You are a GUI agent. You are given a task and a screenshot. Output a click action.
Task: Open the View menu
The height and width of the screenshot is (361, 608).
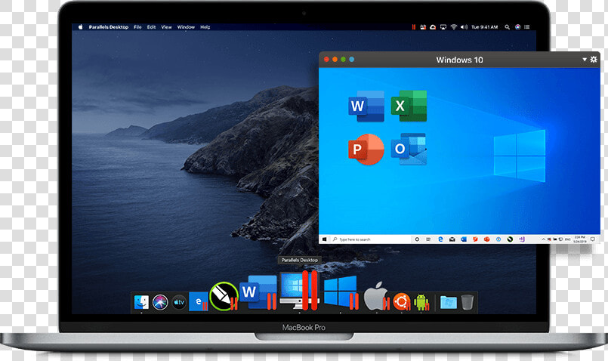point(166,27)
